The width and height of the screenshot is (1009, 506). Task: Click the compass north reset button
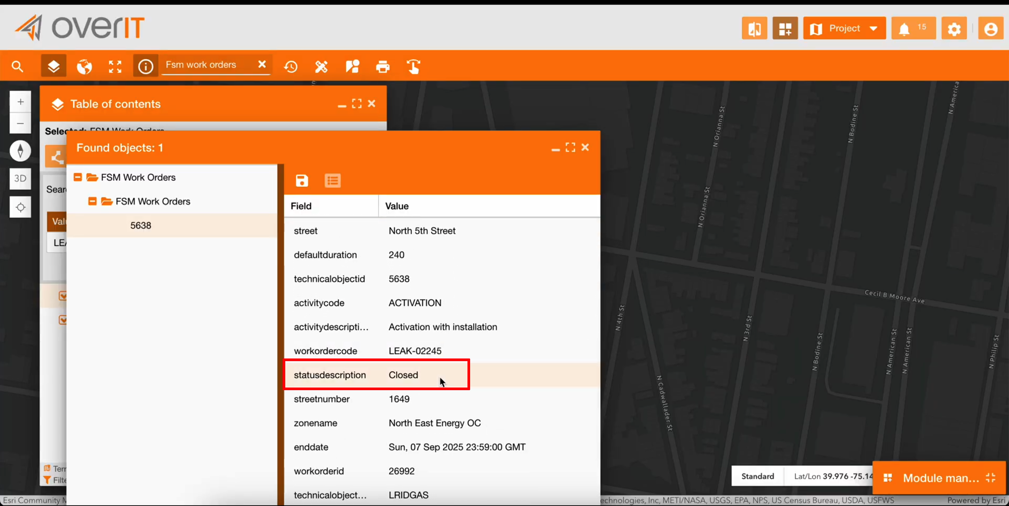[x=20, y=151]
